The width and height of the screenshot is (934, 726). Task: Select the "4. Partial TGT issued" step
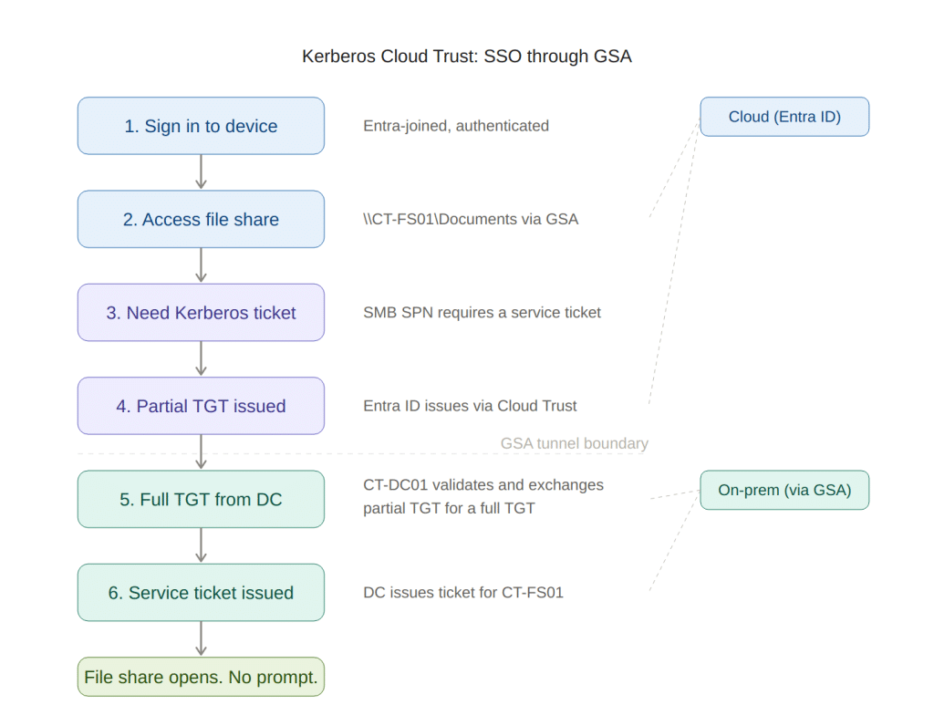[201, 406]
